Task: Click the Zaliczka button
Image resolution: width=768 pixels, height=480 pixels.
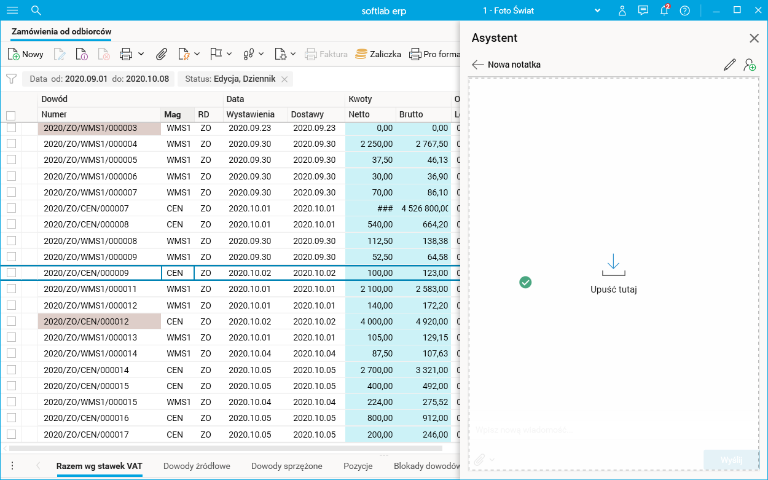Action: (x=378, y=54)
